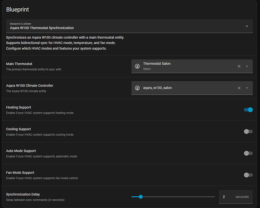Click the aqara_w100_salon entity text
The image size is (260, 208).
[157, 88]
